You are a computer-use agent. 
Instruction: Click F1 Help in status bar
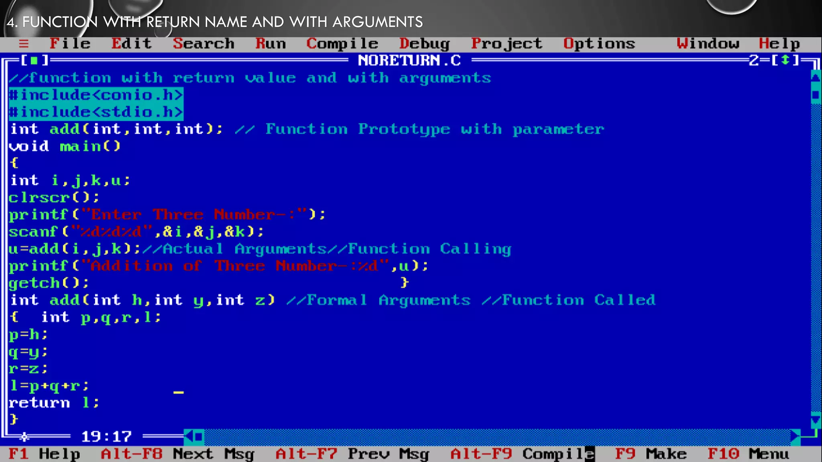(45, 454)
